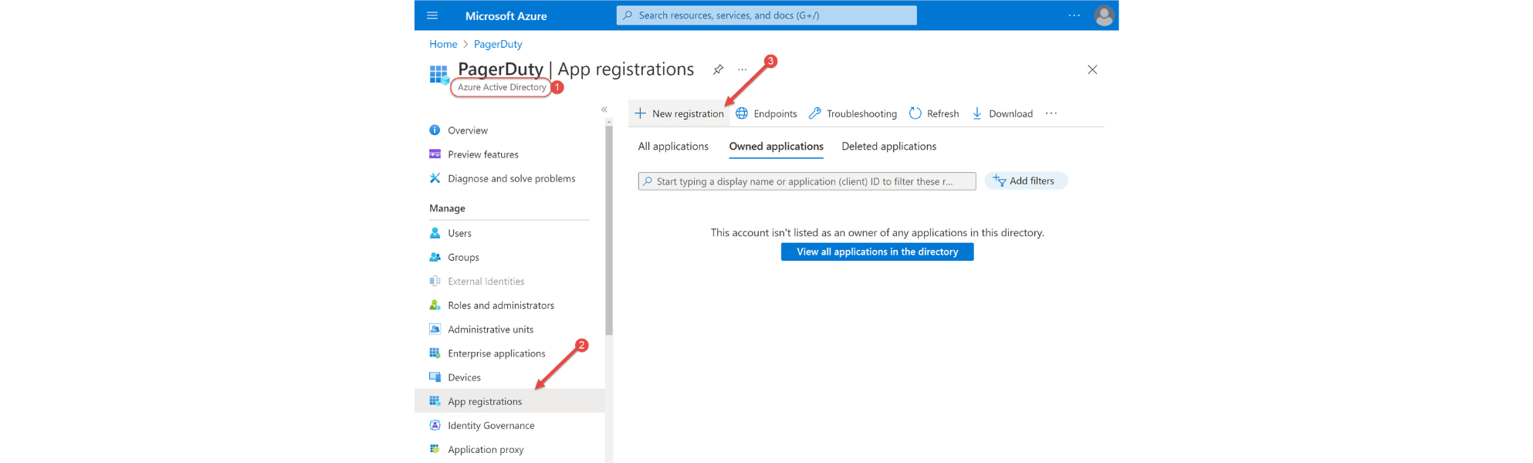Click the Home breadcrumb link
The height and width of the screenshot is (463, 1533).
443,44
